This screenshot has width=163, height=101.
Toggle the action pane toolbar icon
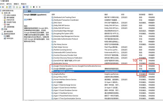(x=27, y=7)
